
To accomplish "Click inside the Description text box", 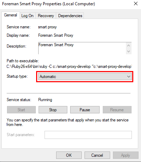I will (x=82, y=48).
